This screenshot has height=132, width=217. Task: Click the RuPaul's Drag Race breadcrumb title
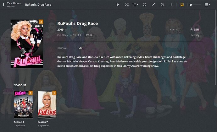point(38,5)
